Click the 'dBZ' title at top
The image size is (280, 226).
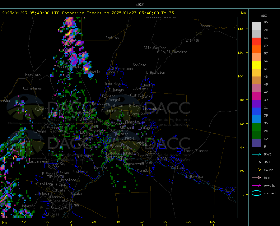(140, 5)
